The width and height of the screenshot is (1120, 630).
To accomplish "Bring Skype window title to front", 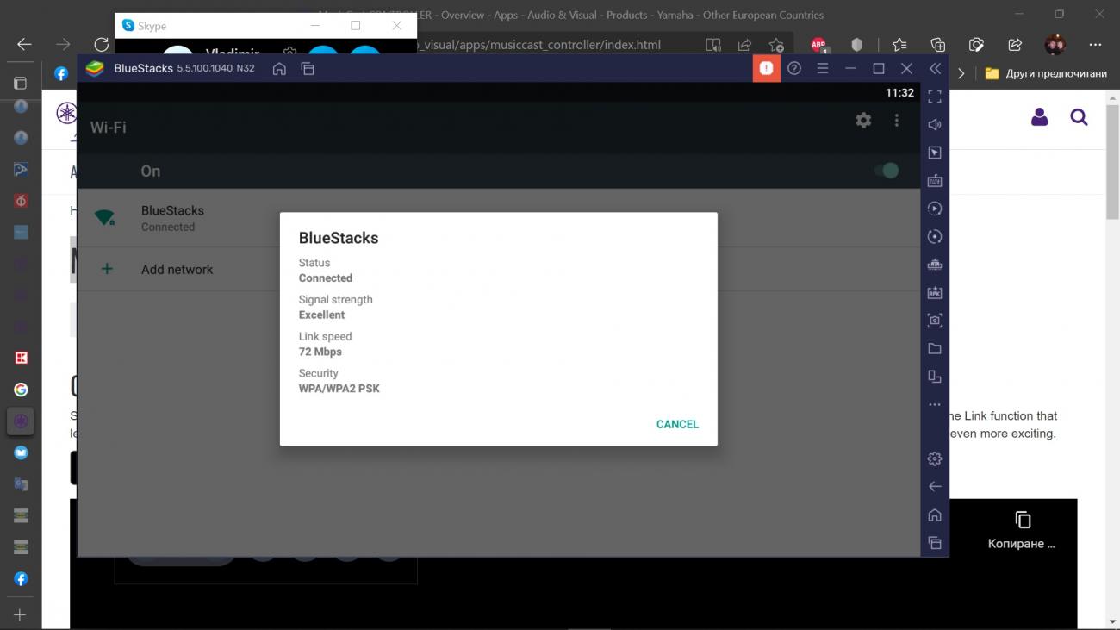I will (x=152, y=26).
